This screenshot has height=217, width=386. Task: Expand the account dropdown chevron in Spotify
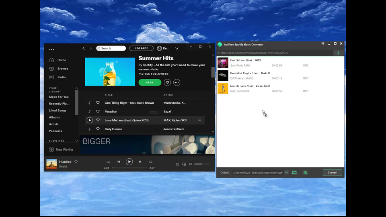point(177,49)
